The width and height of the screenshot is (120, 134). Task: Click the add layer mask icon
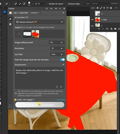(x=107, y=29)
